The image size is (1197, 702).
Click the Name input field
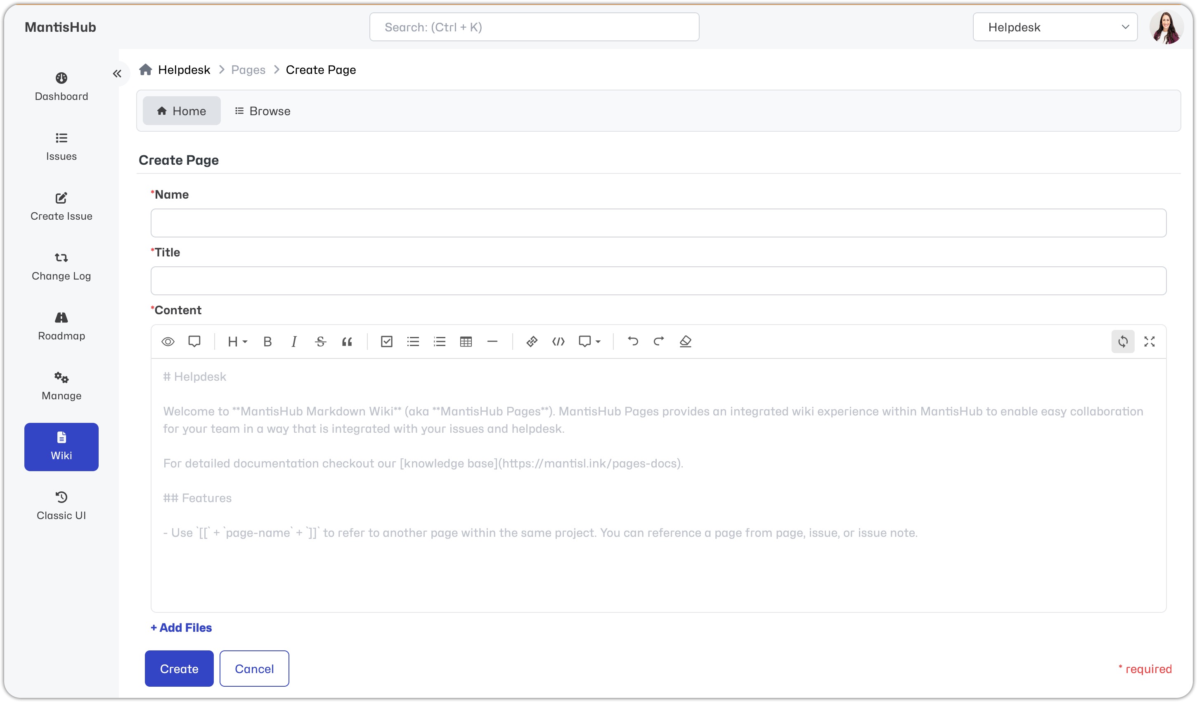pos(658,223)
